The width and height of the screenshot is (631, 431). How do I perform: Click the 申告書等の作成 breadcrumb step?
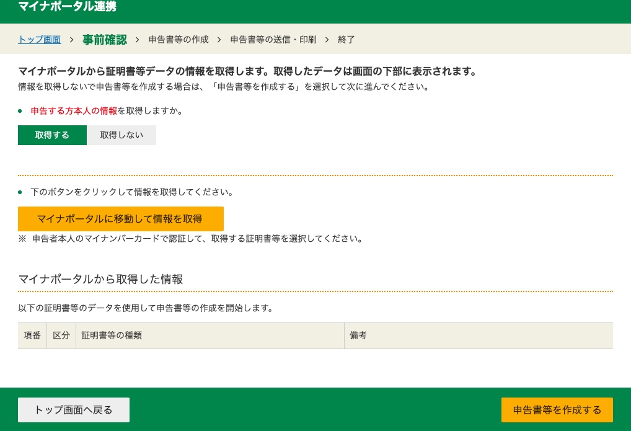pos(179,40)
